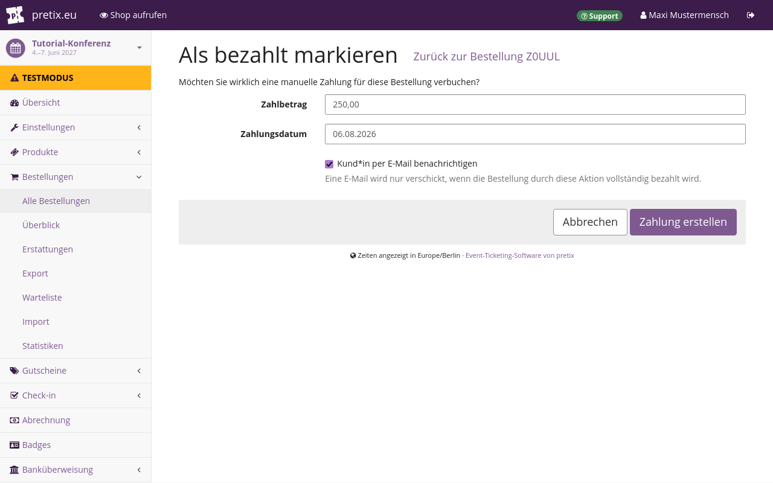This screenshot has width=773, height=483.
Task: Expand the Banküberweisung submenu chevron
Action: pos(139,470)
